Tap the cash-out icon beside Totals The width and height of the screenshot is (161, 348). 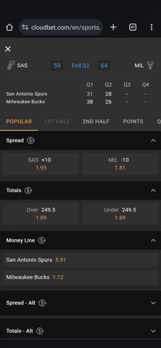pyautogui.click(x=28, y=190)
